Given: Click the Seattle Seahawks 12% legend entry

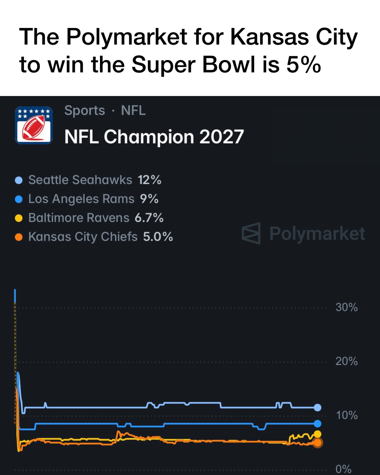Looking at the screenshot, I should 94,180.
